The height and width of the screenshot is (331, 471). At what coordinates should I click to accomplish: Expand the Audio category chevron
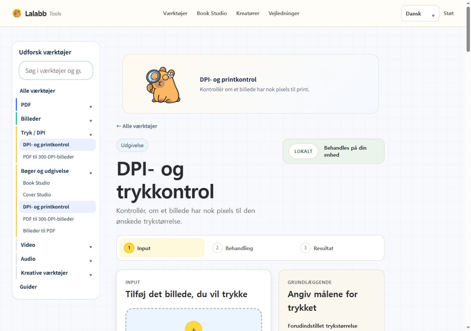pyautogui.click(x=90, y=261)
